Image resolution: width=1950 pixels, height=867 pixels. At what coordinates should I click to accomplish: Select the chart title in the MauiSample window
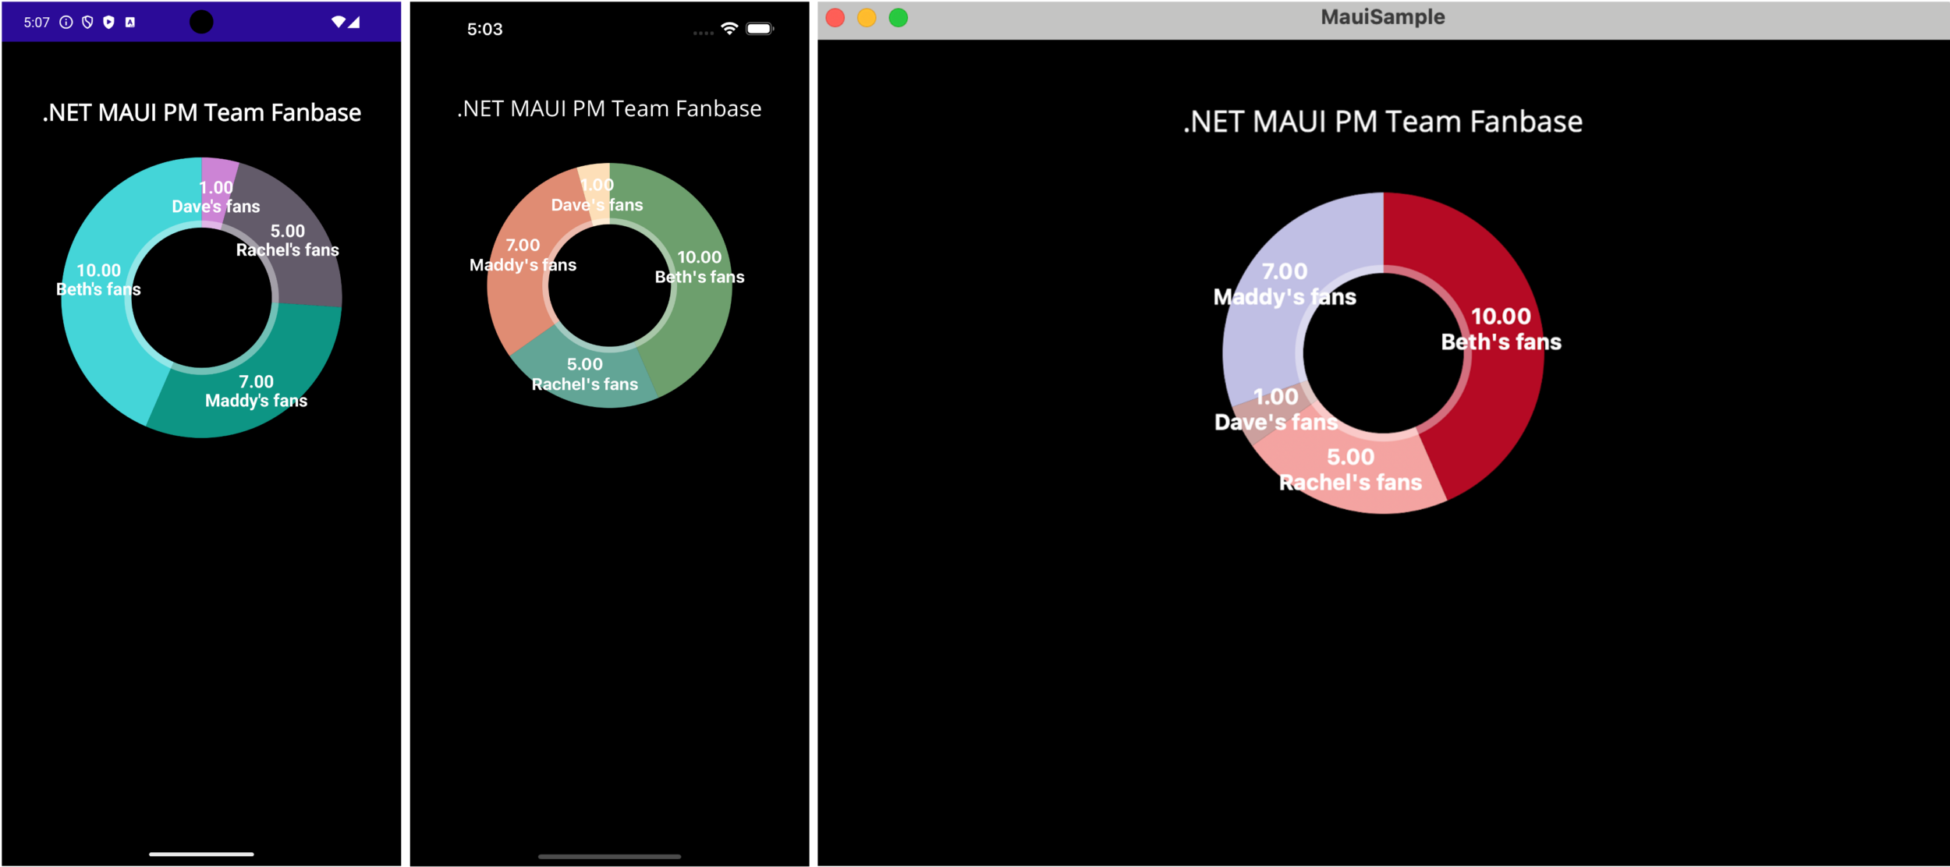pyautogui.click(x=1382, y=122)
